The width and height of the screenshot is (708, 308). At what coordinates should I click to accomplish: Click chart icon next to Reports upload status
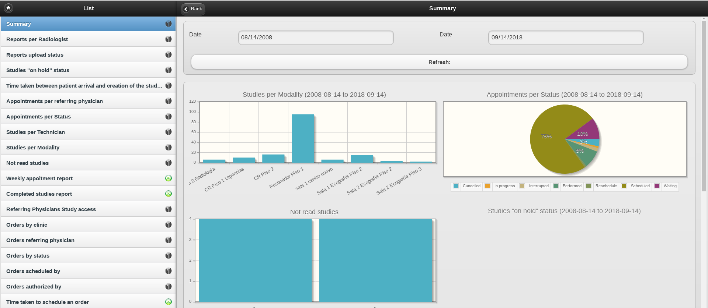169,55
